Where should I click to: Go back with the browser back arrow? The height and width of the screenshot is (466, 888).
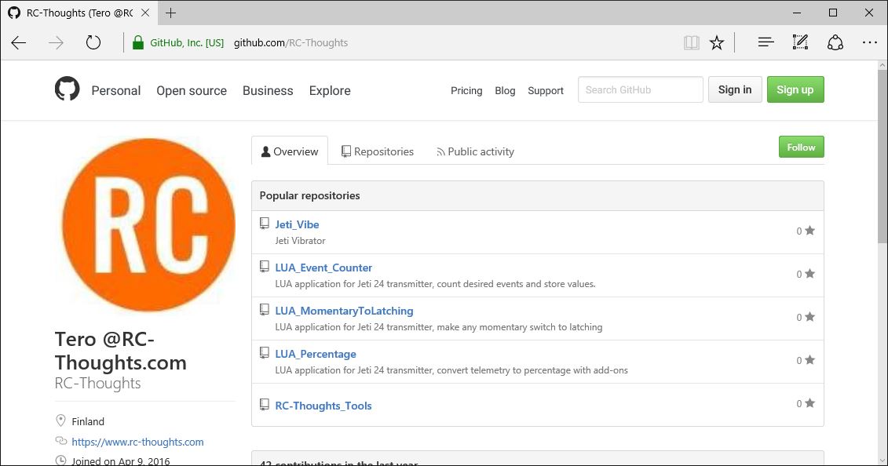point(19,43)
